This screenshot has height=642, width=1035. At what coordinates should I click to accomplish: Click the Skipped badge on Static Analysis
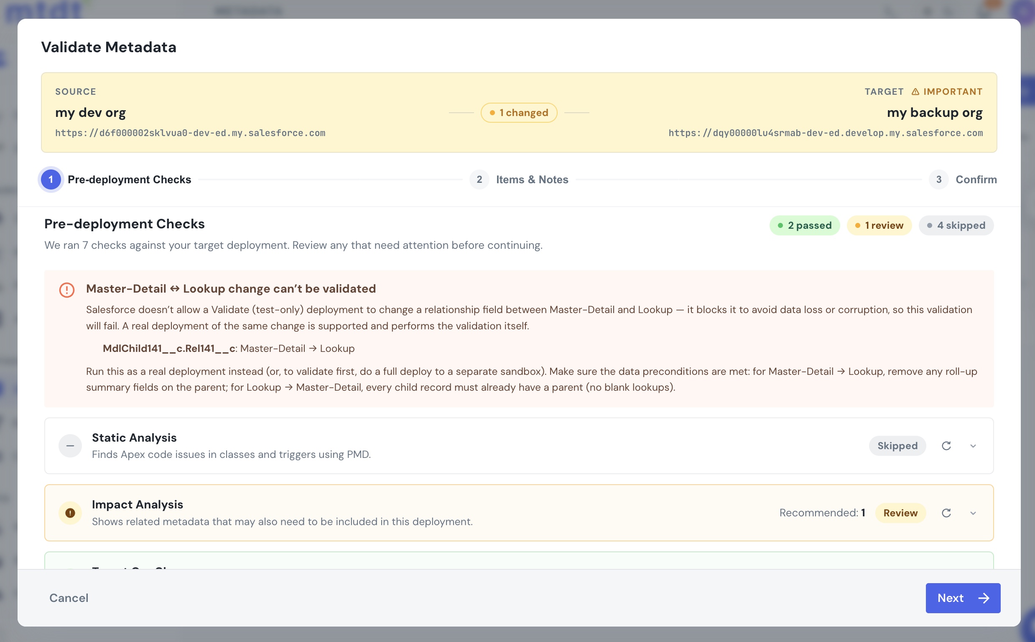897,446
